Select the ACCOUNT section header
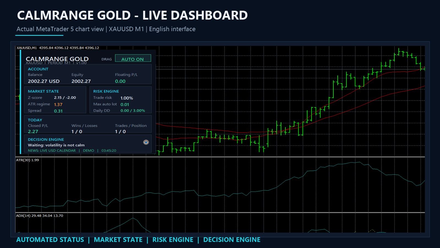The height and width of the screenshot is (248, 440). tap(38, 69)
